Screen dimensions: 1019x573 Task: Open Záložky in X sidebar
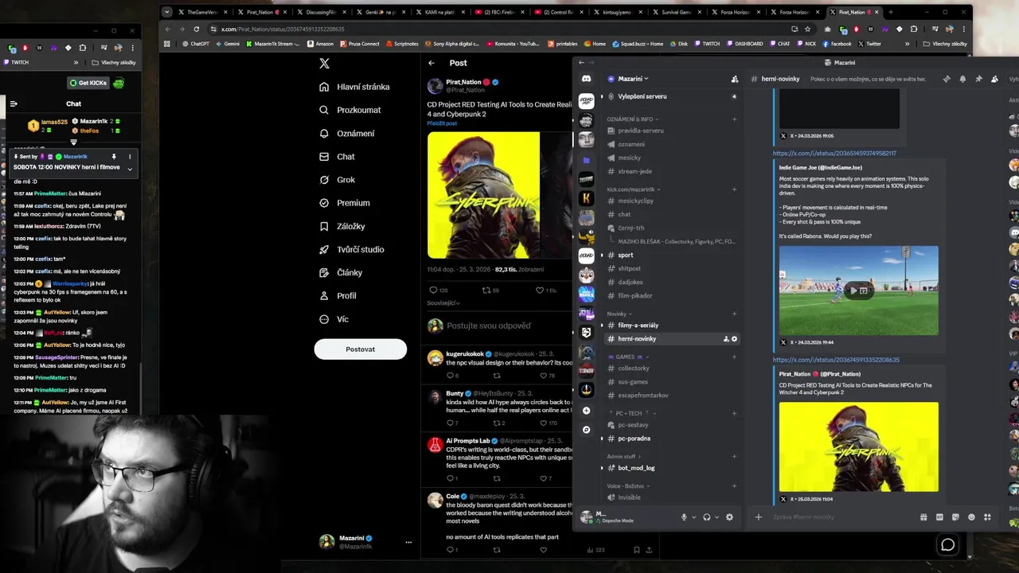(x=342, y=226)
